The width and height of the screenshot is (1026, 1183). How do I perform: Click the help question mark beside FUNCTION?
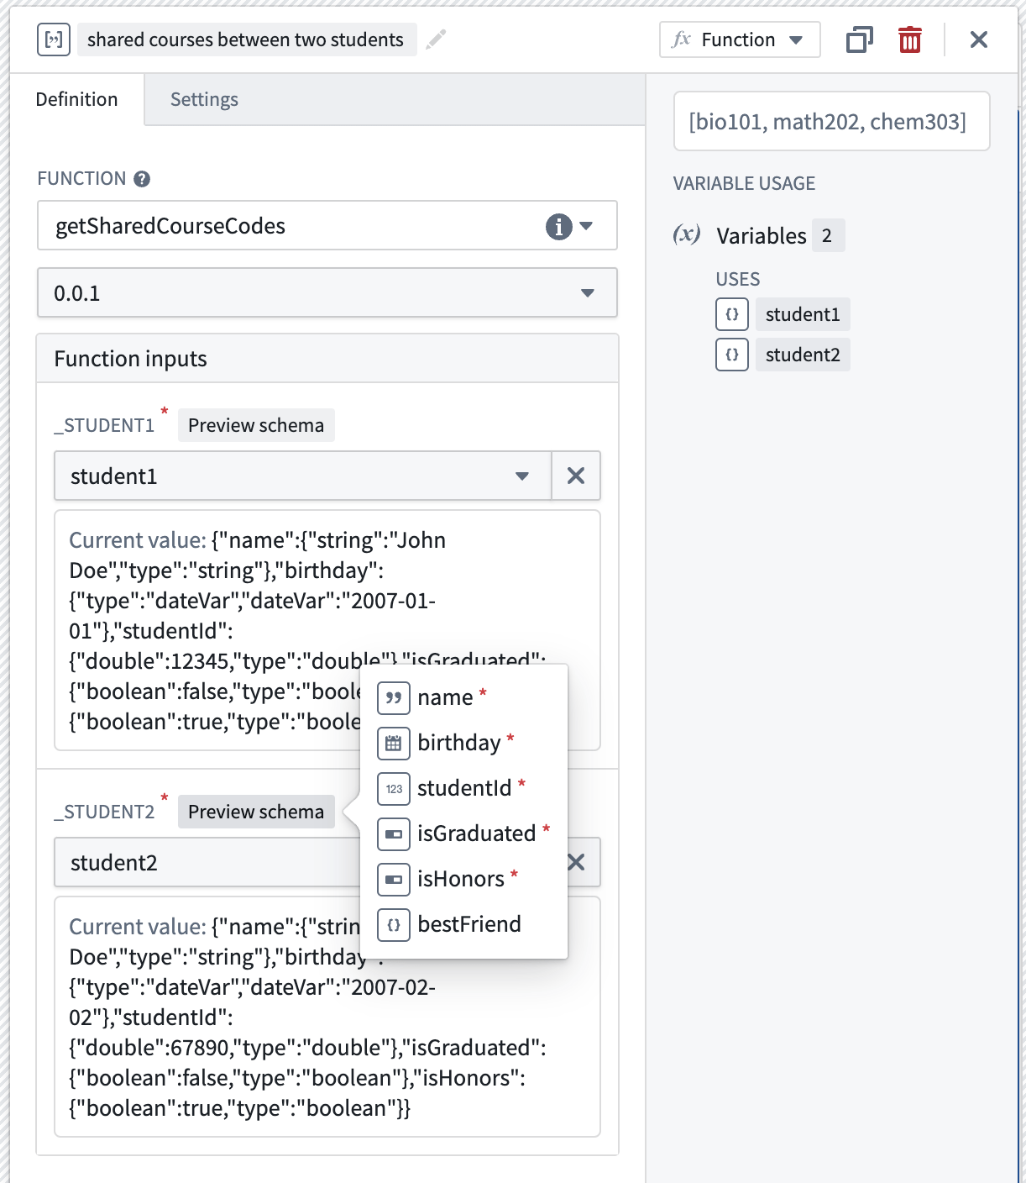(142, 179)
